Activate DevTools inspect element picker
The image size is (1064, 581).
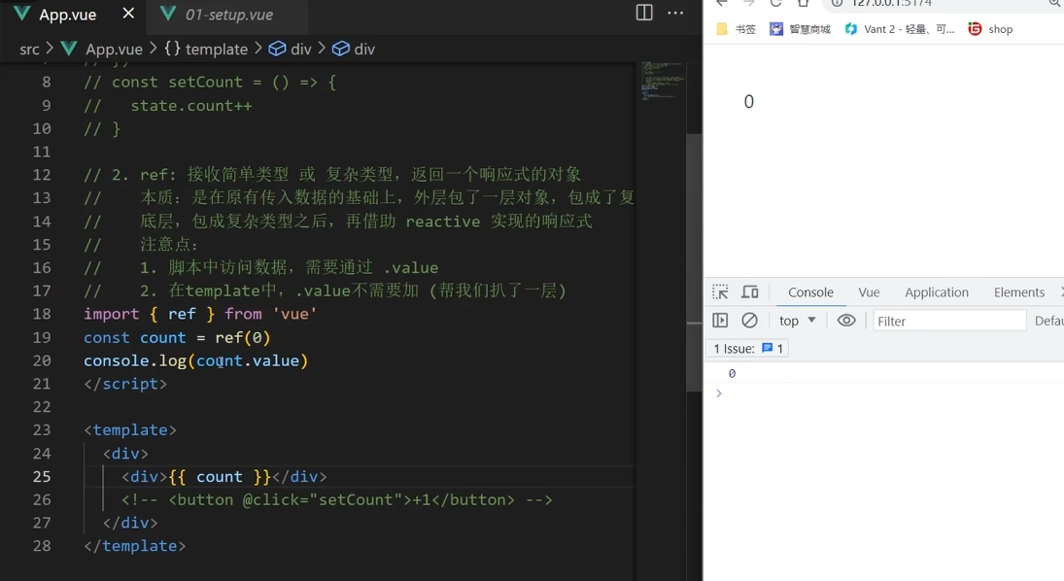point(720,291)
